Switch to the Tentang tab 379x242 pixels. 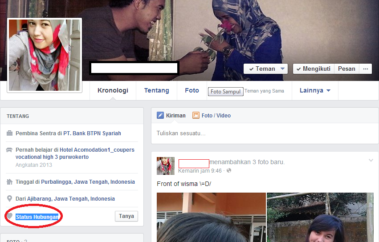click(x=157, y=90)
